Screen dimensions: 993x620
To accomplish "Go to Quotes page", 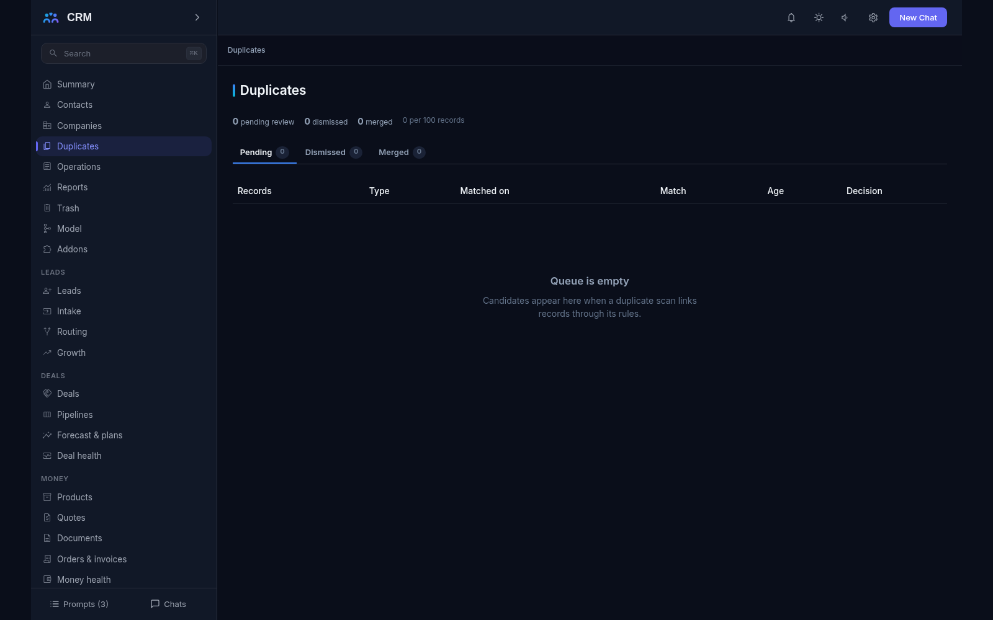I will click(124, 518).
